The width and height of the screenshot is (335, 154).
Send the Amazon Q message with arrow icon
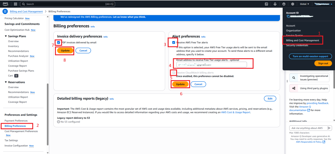(329, 128)
